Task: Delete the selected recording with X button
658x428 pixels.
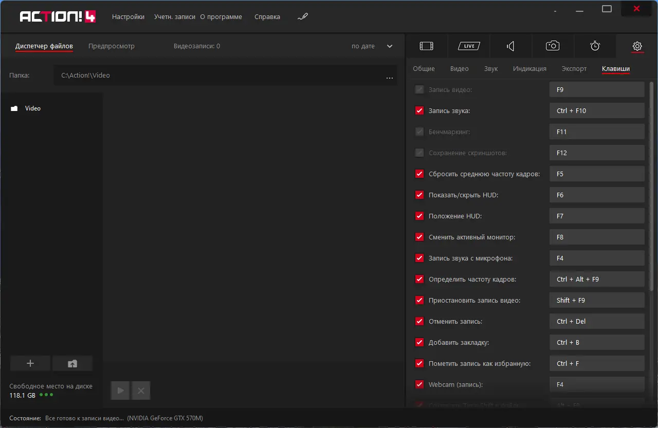Action: (x=141, y=390)
